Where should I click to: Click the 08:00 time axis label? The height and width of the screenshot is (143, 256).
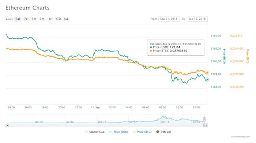click(163, 108)
